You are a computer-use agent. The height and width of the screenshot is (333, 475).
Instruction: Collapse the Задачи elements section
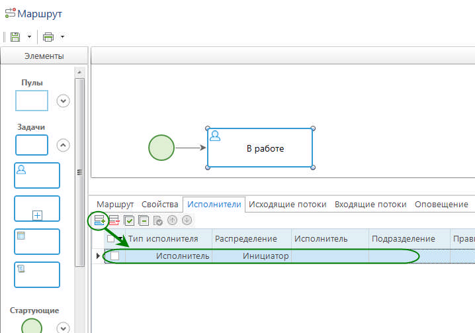(64, 144)
